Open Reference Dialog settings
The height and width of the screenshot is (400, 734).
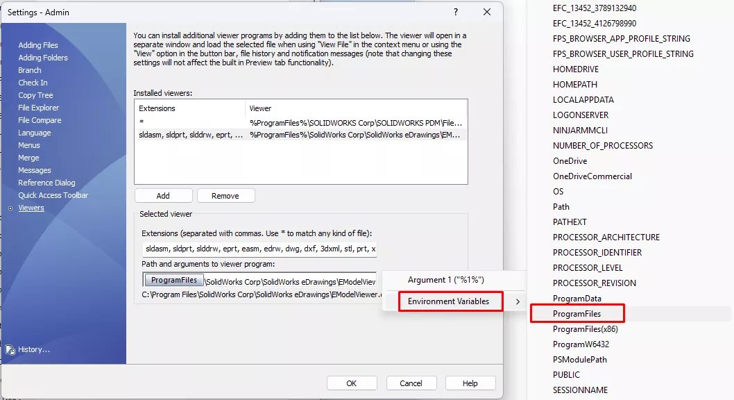(x=46, y=183)
